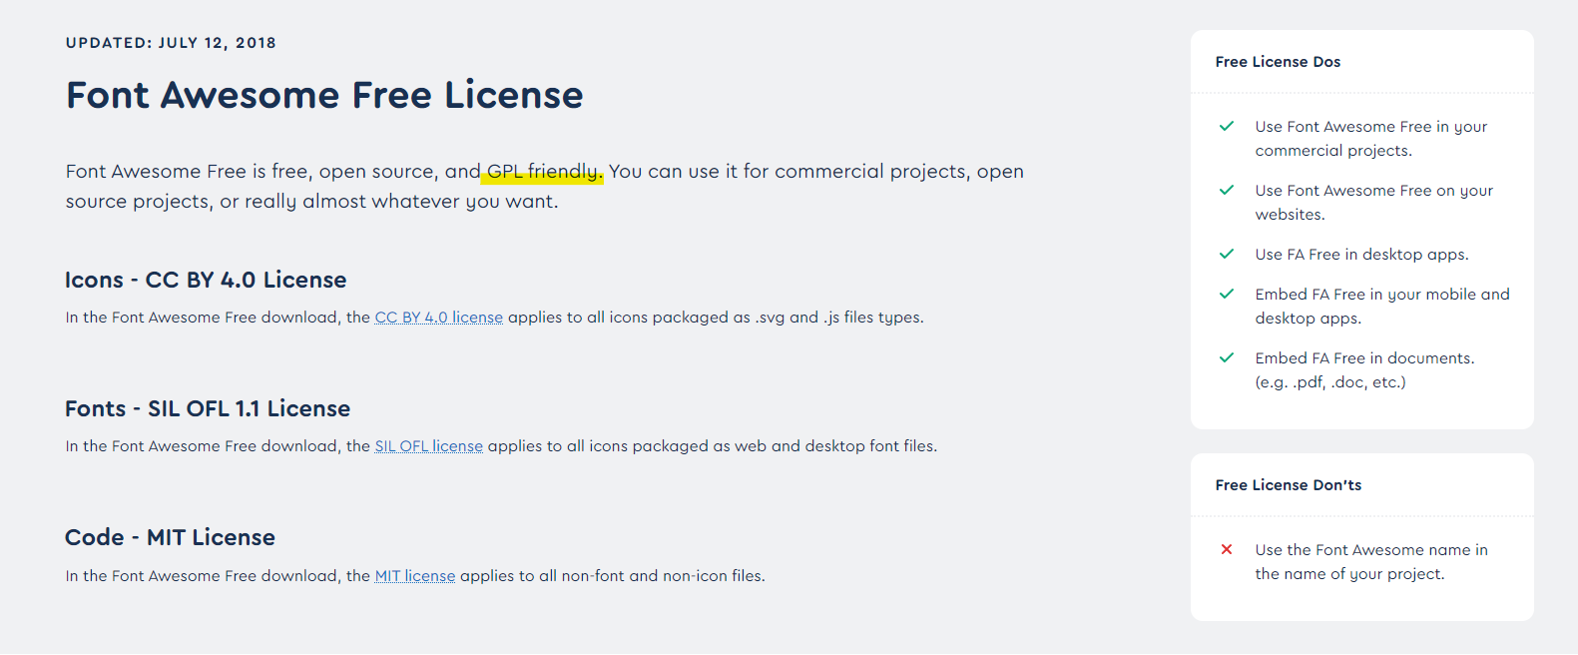The image size is (1578, 655).
Task: Open the SIL OFL license link
Action: pyautogui.click(x=429, y=446)
